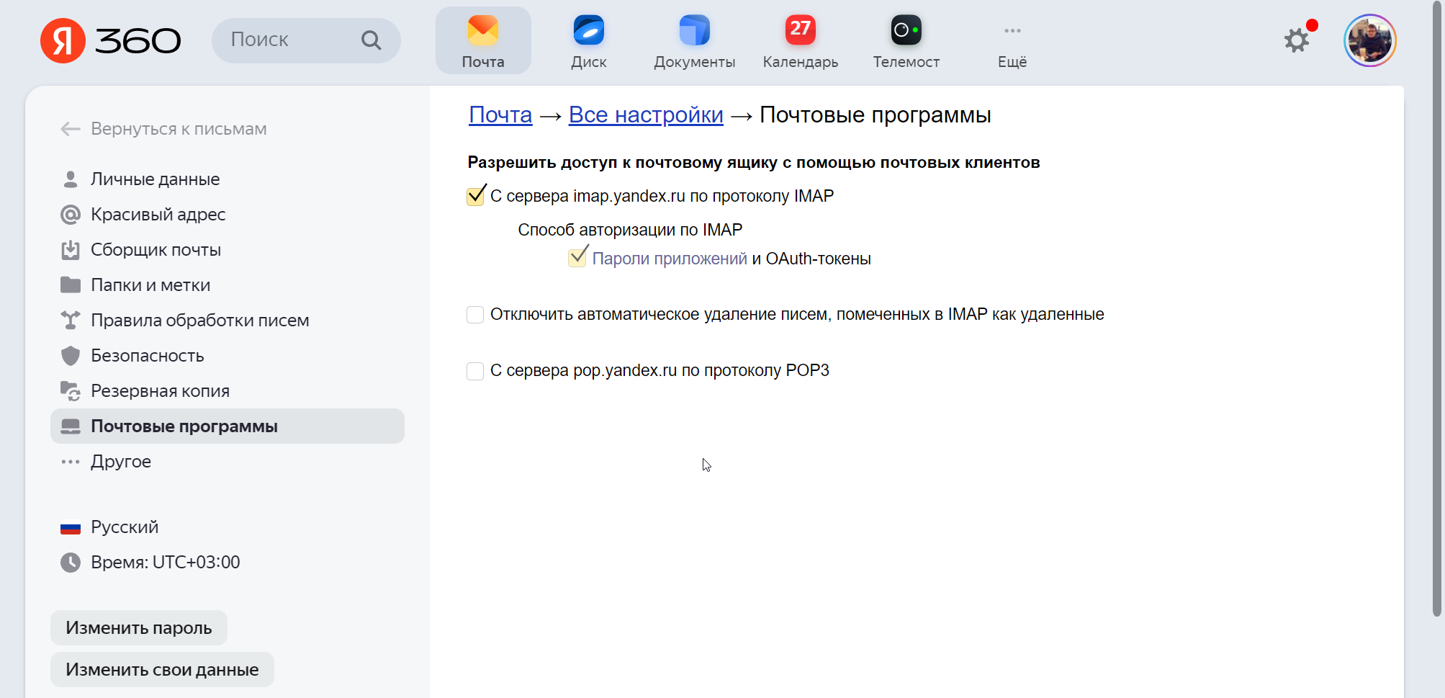Screen dimensions: 1445x698
Task: Change the time zone UTC+03:00
Action: 166,563
